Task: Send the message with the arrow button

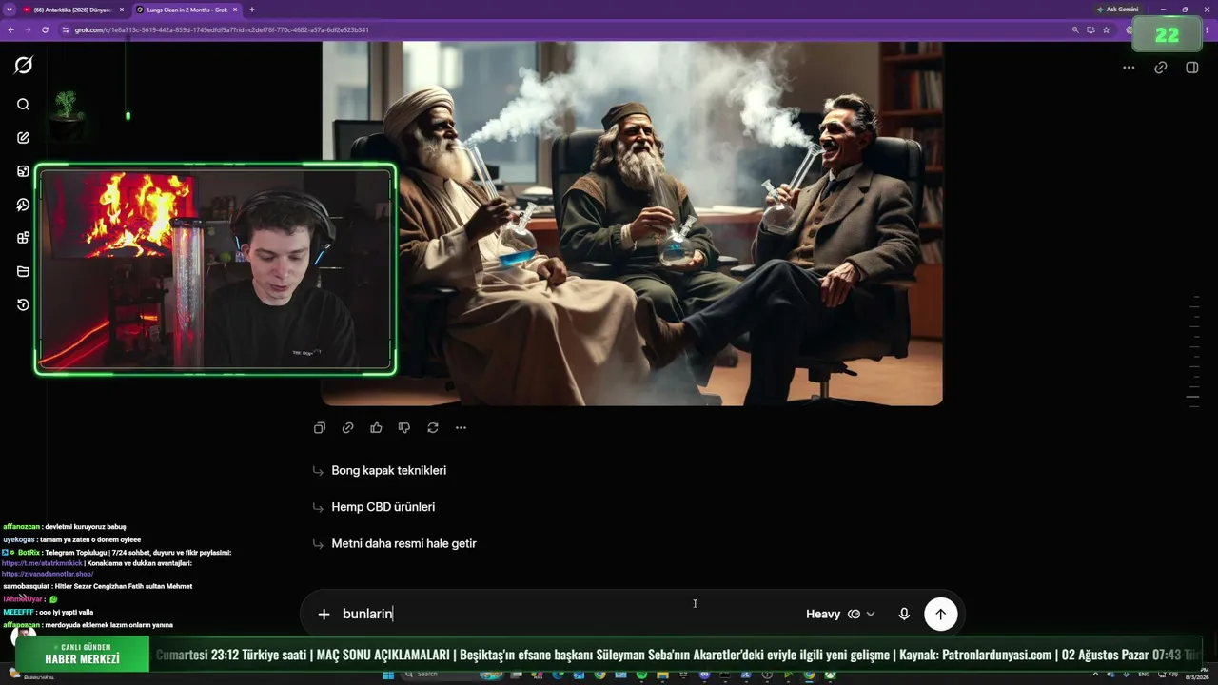Action: pos(940,614)
